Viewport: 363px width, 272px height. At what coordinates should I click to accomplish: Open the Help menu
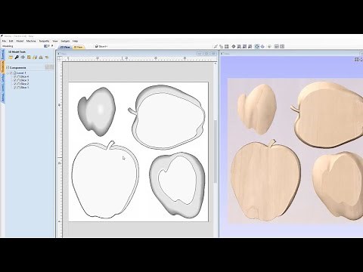coord(75,41)
